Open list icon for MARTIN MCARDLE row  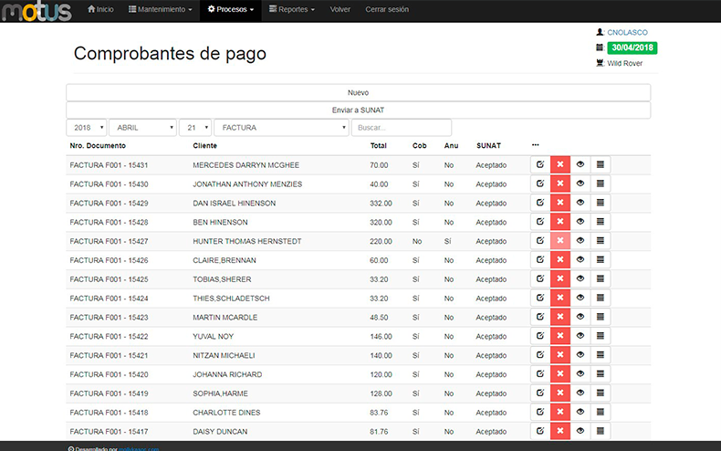click(x=601, y=317)
